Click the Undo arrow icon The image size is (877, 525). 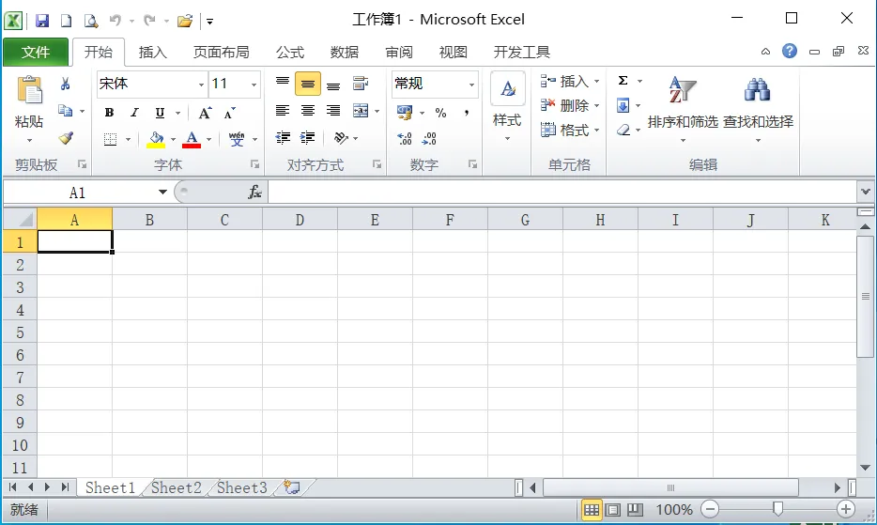(x=115, y=21)
